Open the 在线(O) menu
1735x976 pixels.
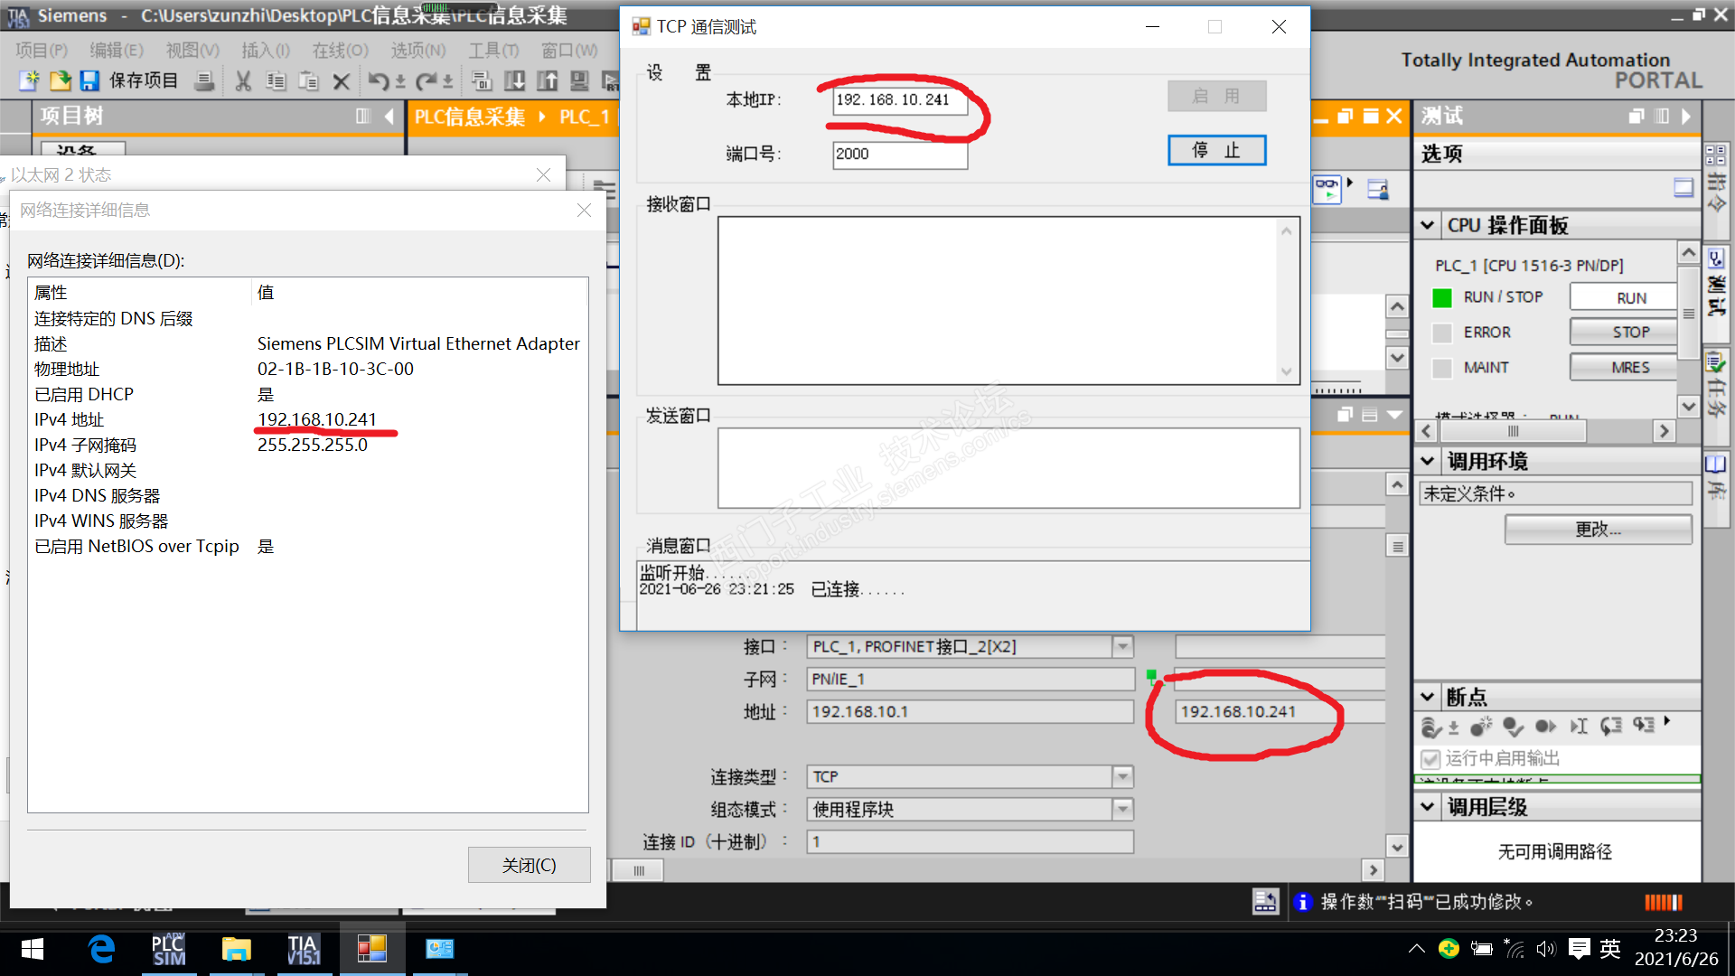340,50
